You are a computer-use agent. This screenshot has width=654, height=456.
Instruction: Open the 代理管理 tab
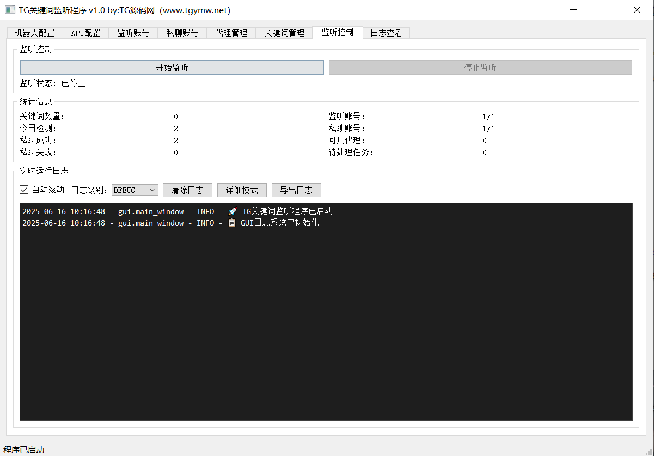point(231,33)
